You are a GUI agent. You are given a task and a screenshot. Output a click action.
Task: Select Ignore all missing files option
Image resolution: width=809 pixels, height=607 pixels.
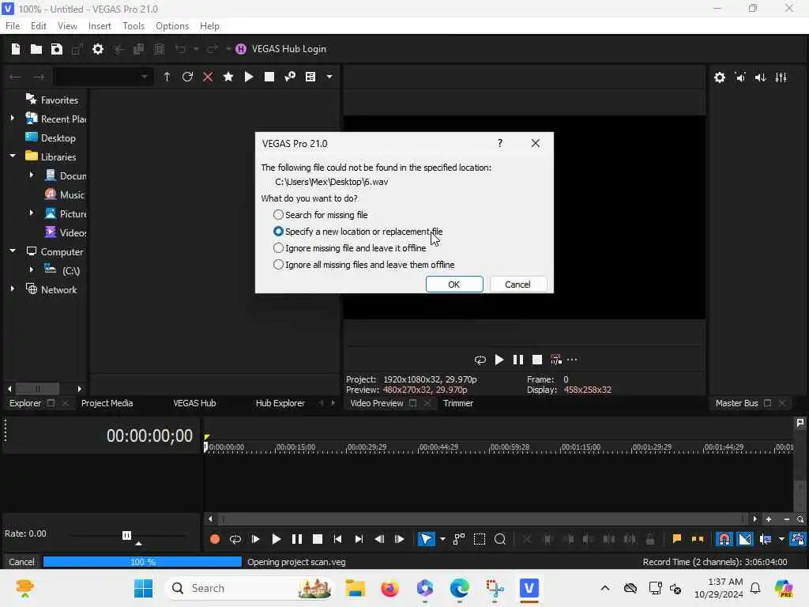click(363, 264)
